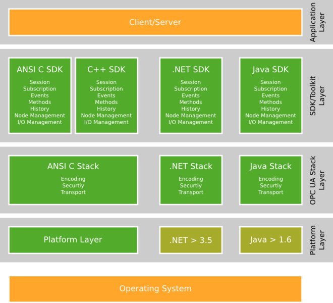Click Node Management in Java SDK box
This screenshot has width=333, height=303.
[x=270, y=116]
